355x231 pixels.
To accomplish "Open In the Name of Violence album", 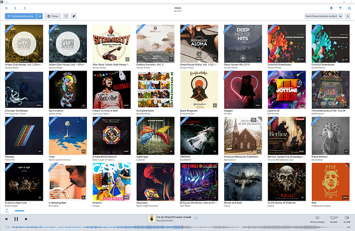I will 287,182.
